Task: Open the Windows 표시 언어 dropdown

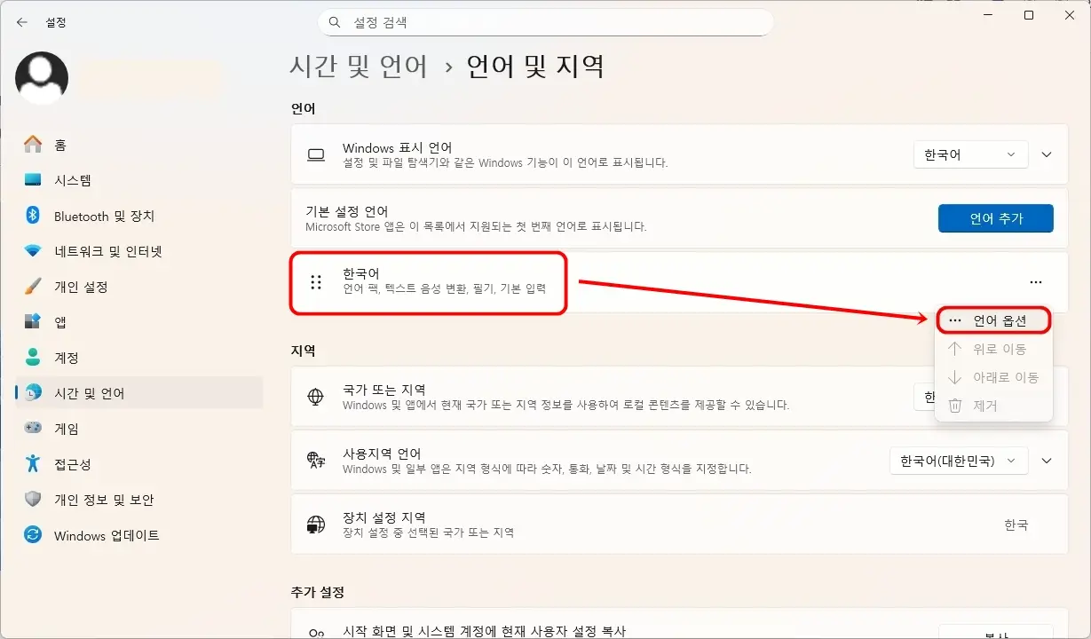Action: [970, 154]
